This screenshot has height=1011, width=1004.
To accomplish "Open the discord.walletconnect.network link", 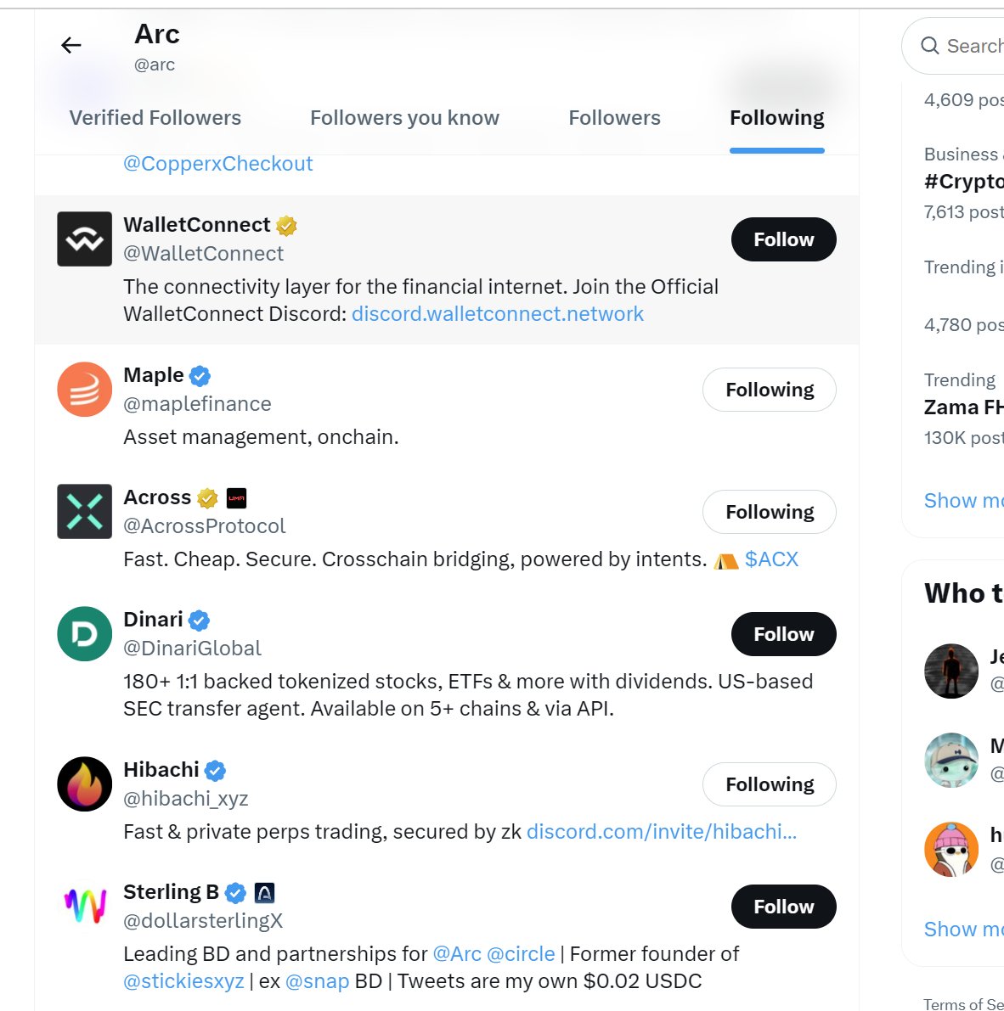I will tap(498, 314).
